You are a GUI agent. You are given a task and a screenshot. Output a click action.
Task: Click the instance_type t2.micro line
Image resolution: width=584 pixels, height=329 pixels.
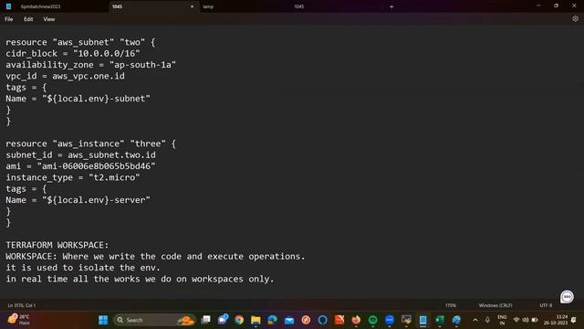(x=73, y=177)
